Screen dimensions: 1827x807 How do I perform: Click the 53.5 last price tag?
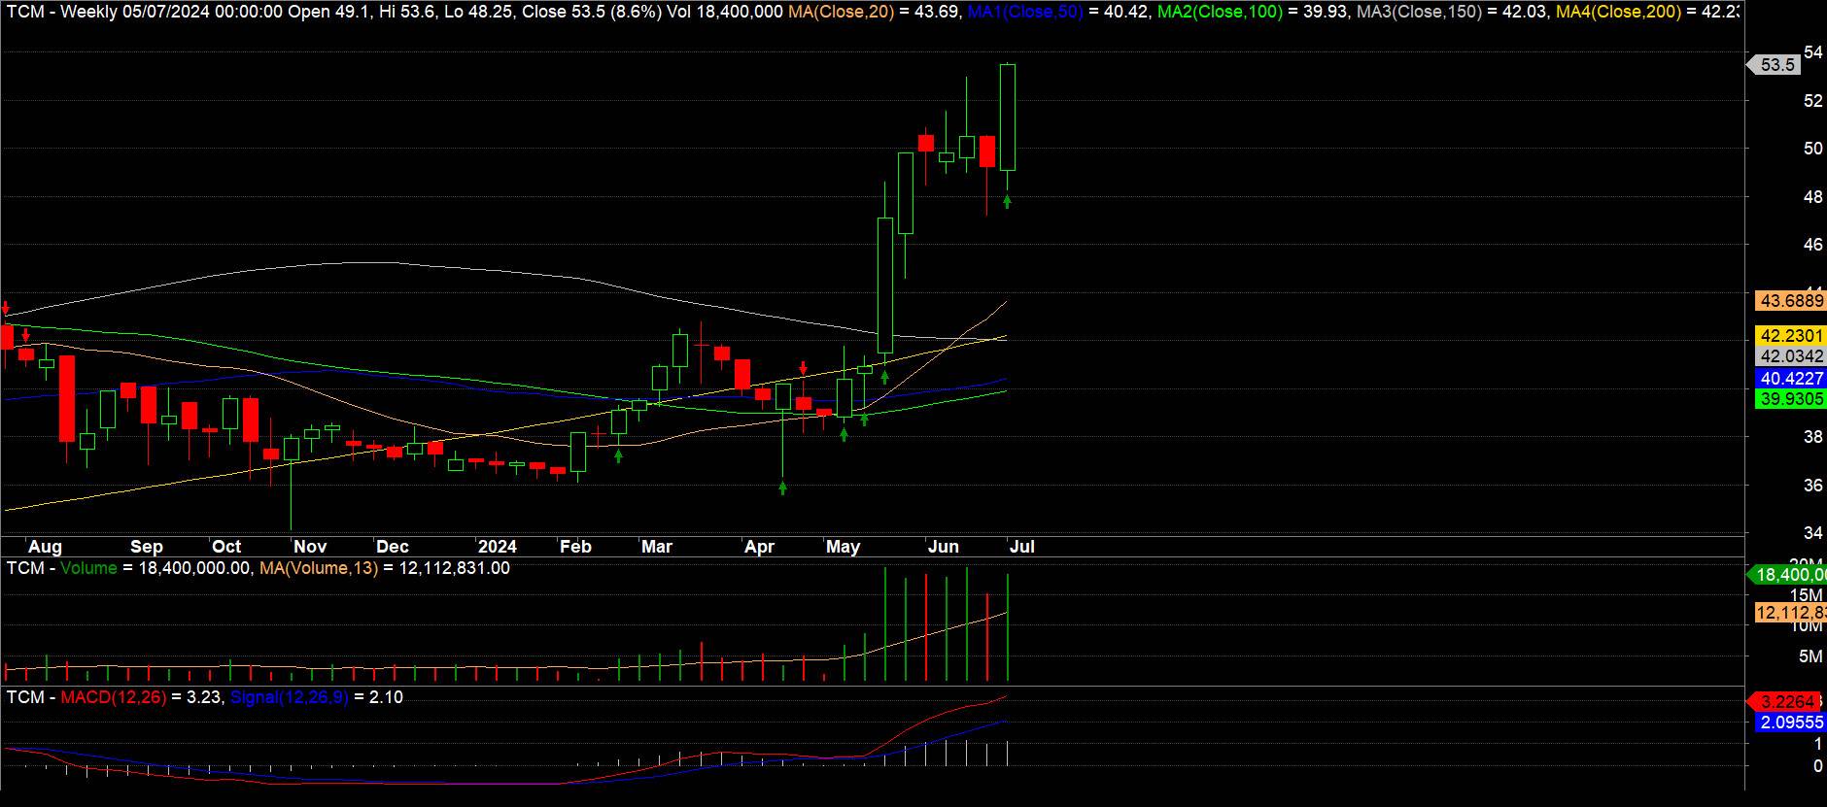click(x=1776, y=65)
